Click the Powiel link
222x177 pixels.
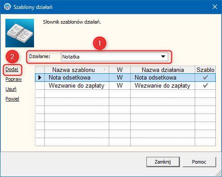tap(13, 99)
